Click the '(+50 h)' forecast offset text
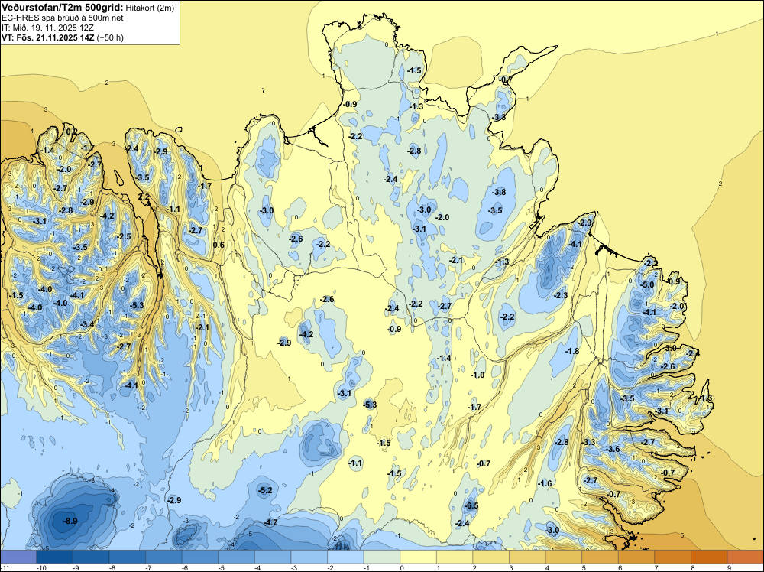The width and height of the screenshot is (764, 572). click(x=111, y=37)
